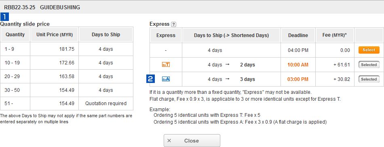Toggle the Selected button for Express T

pos(369,65)
